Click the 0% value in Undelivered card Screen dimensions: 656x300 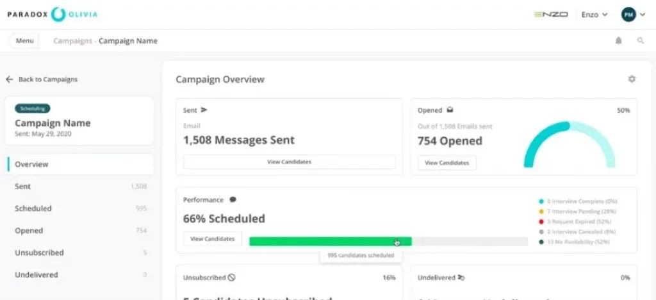point(625,278)
